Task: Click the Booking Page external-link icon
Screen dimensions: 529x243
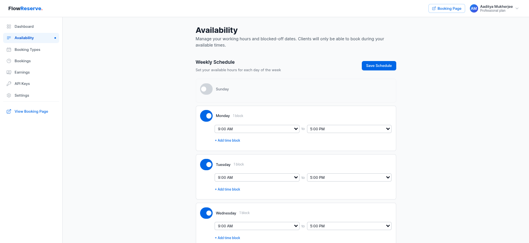Action: click(433, 8)
